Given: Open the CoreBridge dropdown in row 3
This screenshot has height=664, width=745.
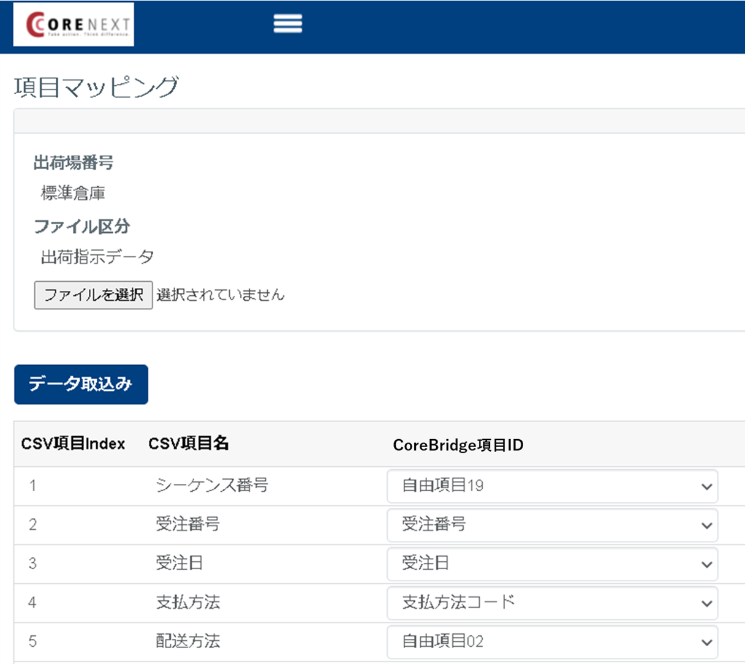Looking at the screenshot, I should [x=551, y=564].
